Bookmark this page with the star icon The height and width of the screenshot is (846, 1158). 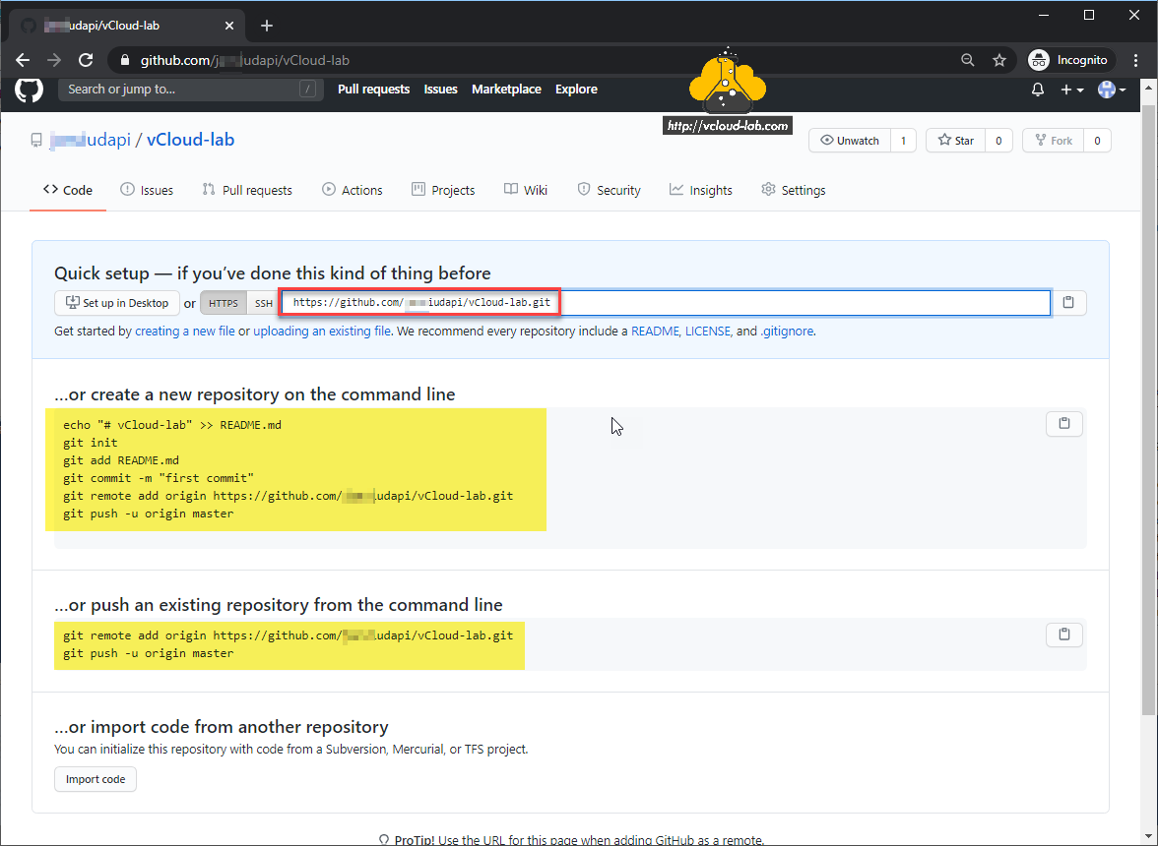pyautogui.click(x=999, y=60)
